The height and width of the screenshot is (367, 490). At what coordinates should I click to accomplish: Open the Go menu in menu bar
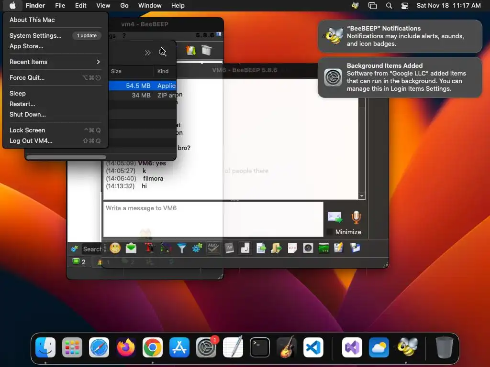[x=124, y=5]
